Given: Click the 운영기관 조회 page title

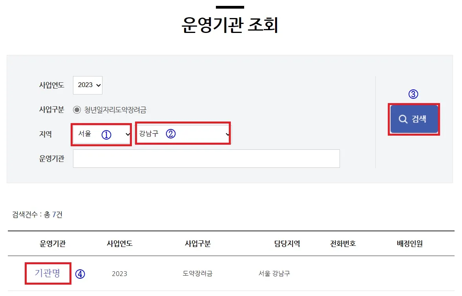Looking at the screenshot, I should (231, 25).
